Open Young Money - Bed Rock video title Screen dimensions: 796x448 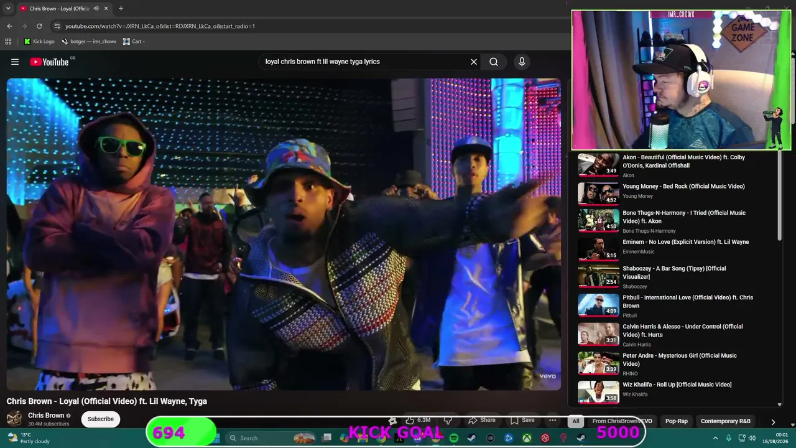point(683,187)
